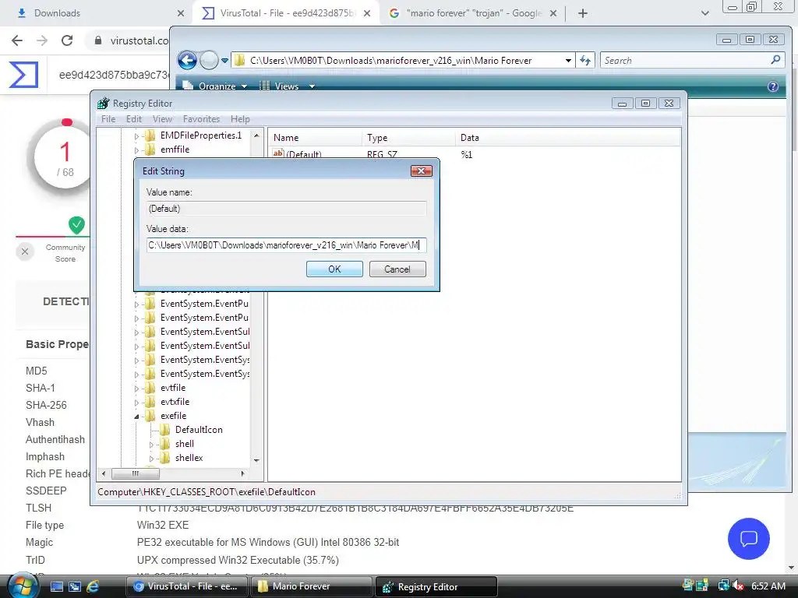Reload the VirusTotal page

(x=67, y=40)
